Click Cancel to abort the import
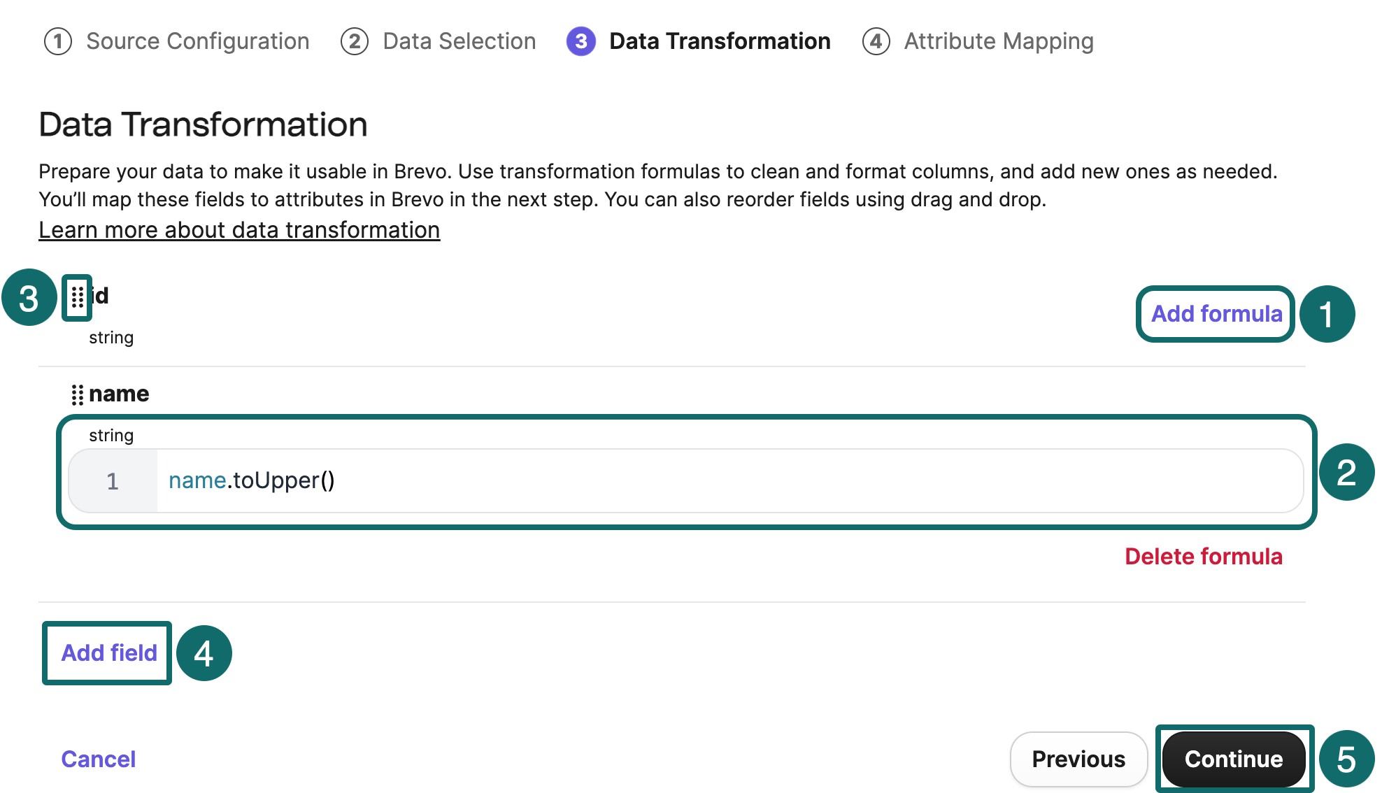Screen dimensions: 1382x793 98,759
